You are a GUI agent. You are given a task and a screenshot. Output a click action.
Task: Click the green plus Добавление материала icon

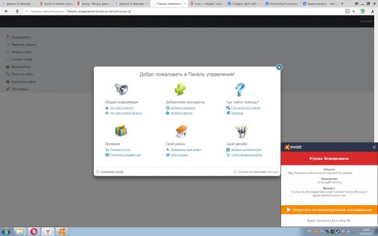(180, 89)
